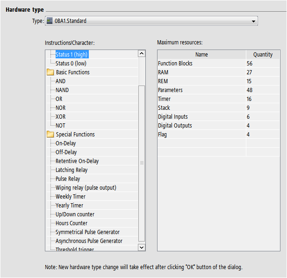Select the XOR instruction

[x=61, y=116]
